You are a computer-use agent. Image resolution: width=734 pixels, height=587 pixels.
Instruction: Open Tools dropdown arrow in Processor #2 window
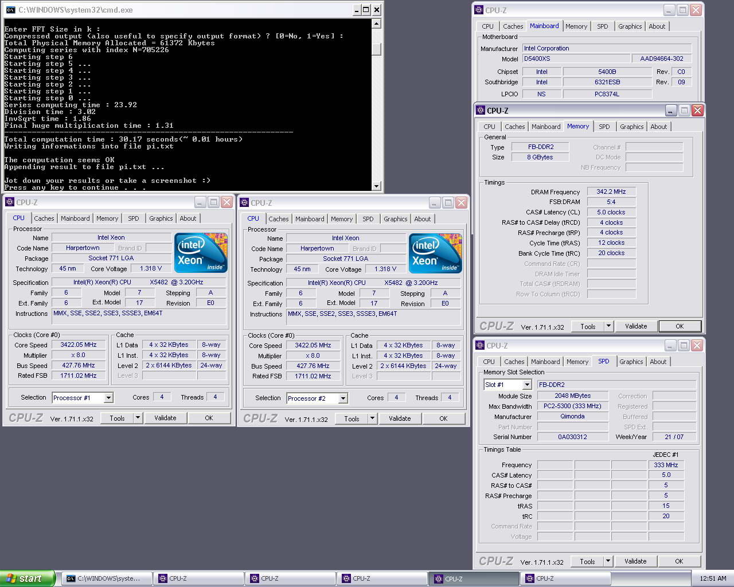click(x=372, y=418)
